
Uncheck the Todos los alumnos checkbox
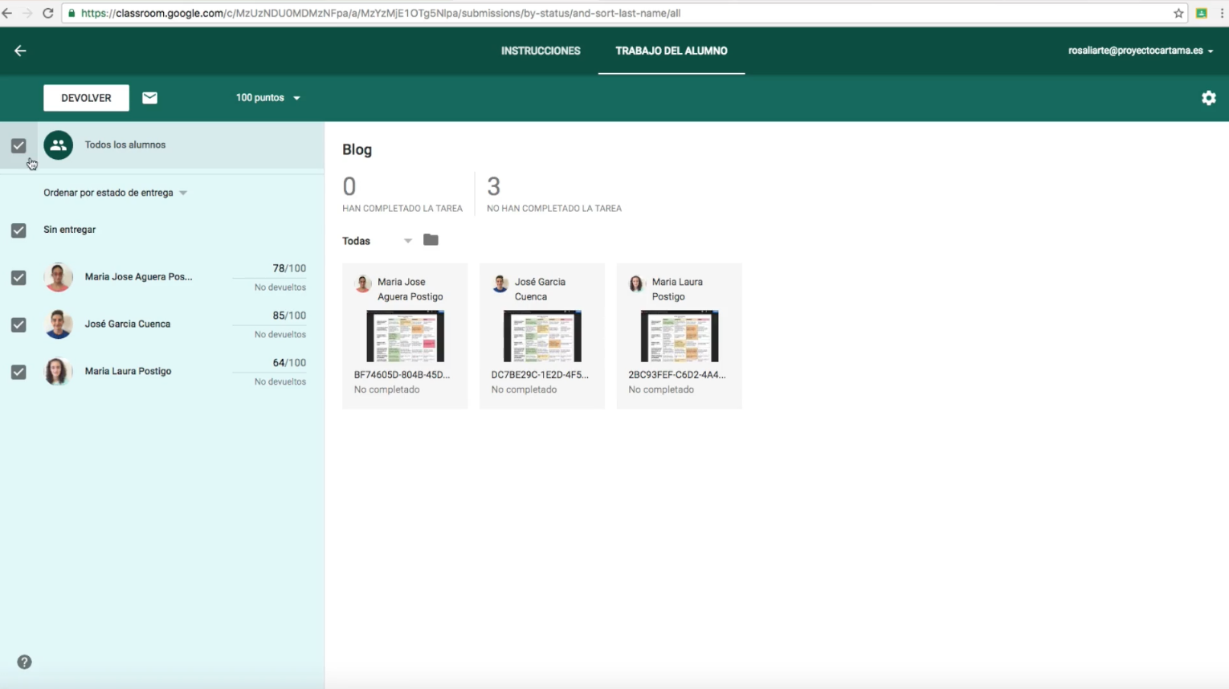(x=18, y=145)
